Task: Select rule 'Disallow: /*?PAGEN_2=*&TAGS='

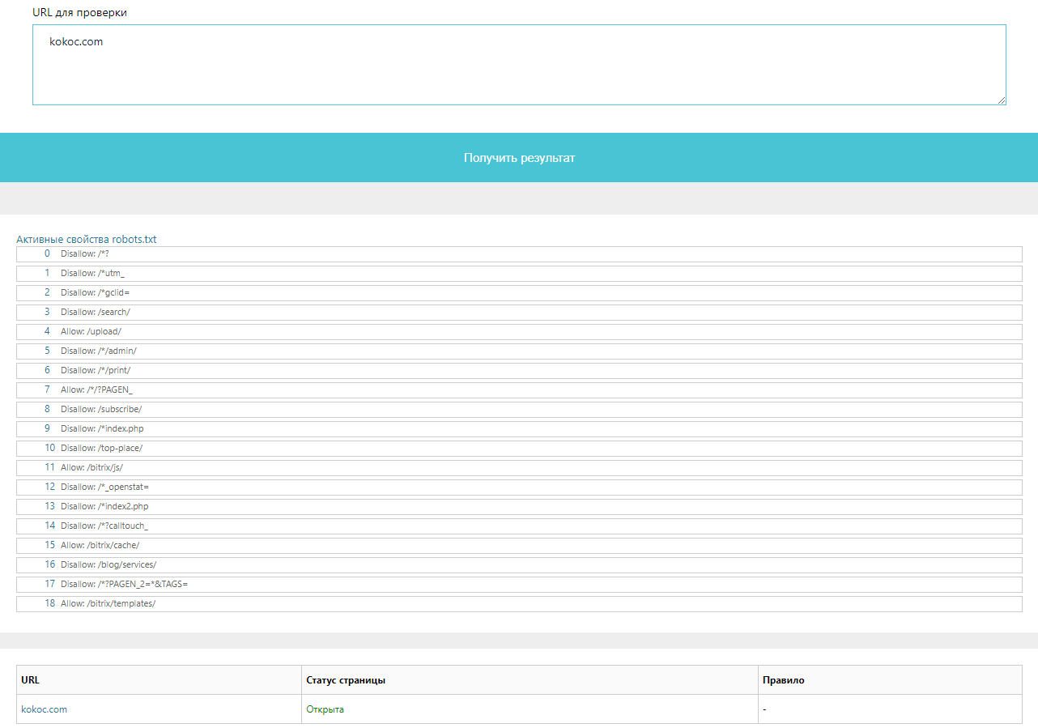Action: pos(519,585)
